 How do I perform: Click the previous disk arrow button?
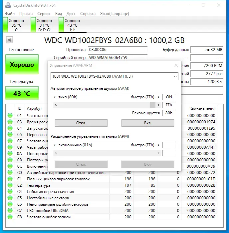pyautogui.click(x=9, y=40)
